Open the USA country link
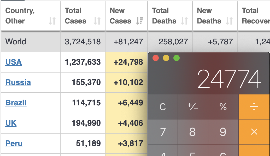 [x=13, y=62]
